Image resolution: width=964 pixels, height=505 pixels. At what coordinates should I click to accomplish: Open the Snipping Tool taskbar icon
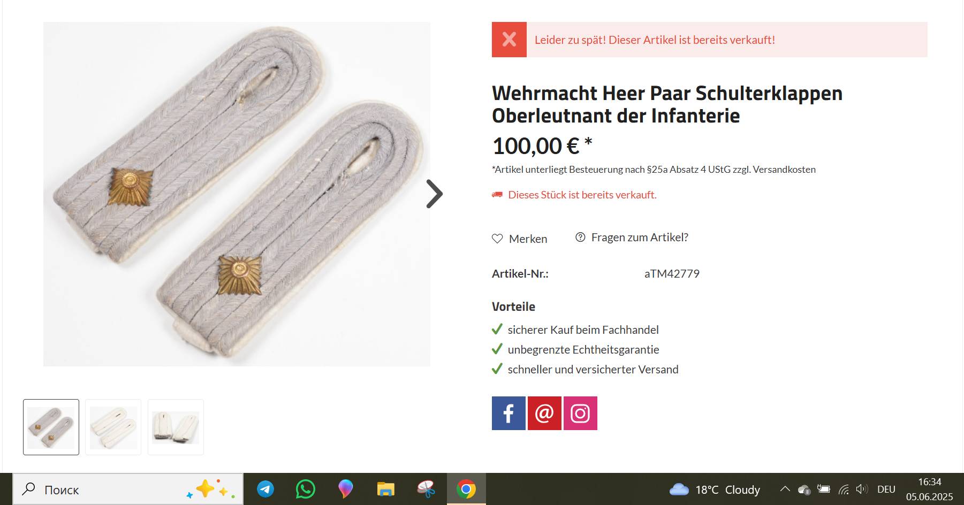coord(426,489)
